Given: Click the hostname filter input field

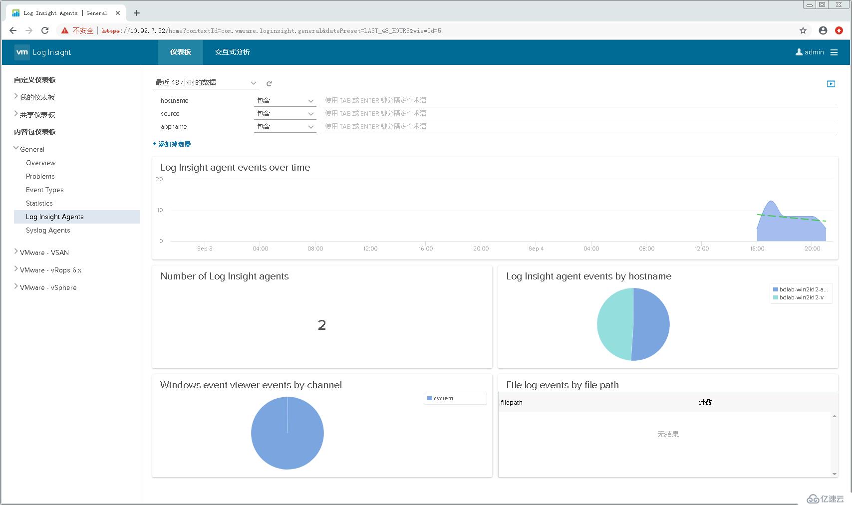Looking at the screenshot, I should click(x=580, y=100).
